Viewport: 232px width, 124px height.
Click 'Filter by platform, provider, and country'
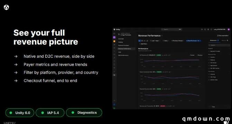click(x=61, y=72)
